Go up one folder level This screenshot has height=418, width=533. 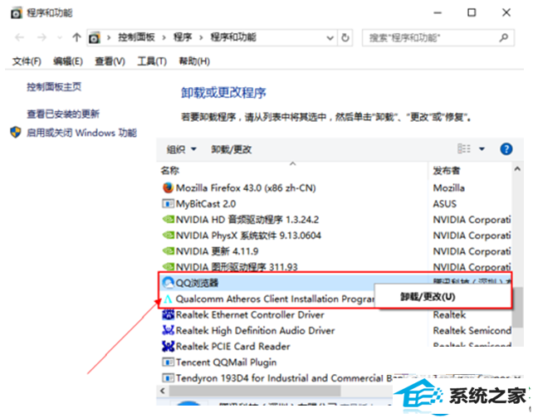76,37
